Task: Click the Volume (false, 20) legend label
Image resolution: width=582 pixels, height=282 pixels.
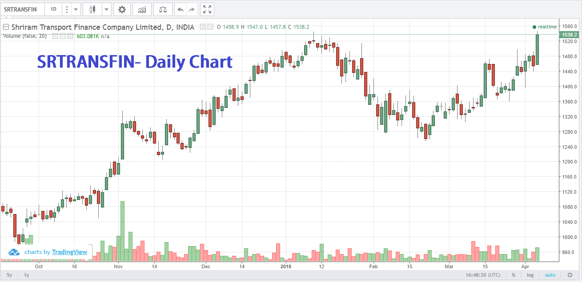Action: [25, 36]
